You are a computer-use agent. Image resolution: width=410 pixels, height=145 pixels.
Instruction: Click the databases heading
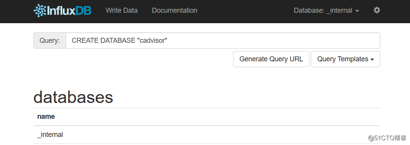pyautogui.click(x=73, y=97)
